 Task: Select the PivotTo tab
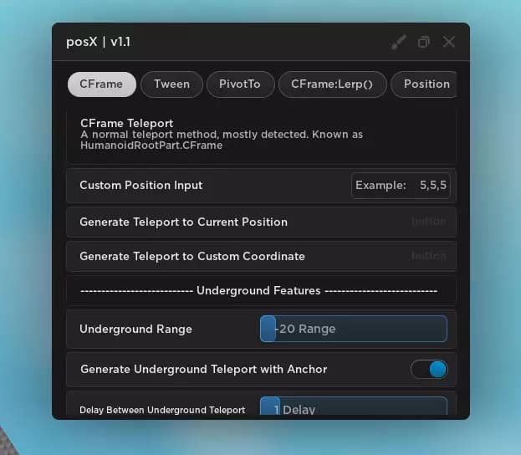click(240, 84)
